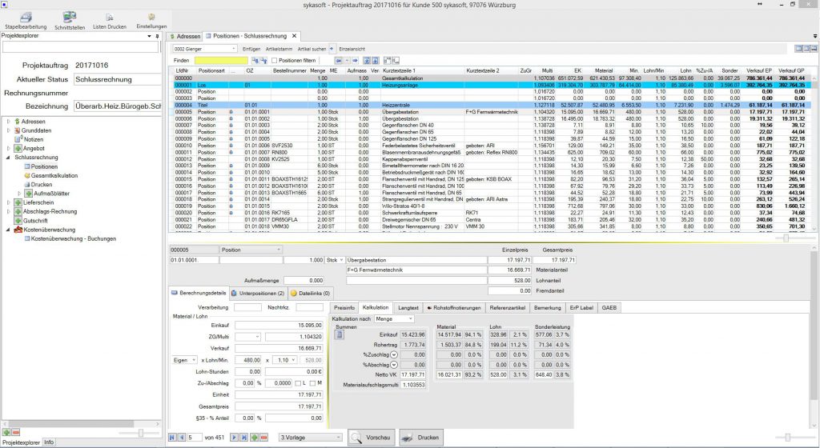Screen dimensions: 820x448
Task: Click the Summen calculator icon
Action: click(x=340, y=334)
